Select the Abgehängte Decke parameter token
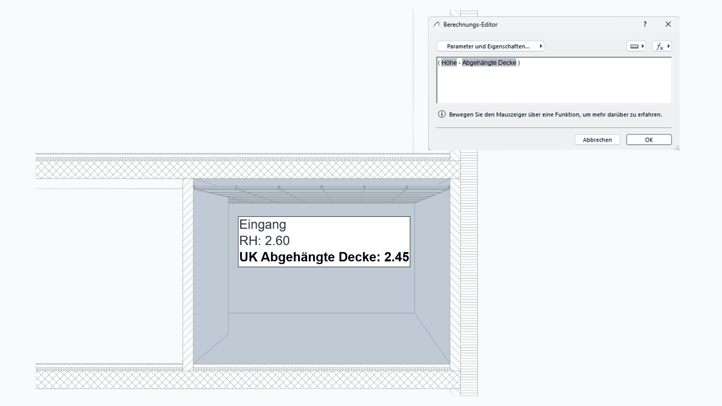 coord(489,63)
